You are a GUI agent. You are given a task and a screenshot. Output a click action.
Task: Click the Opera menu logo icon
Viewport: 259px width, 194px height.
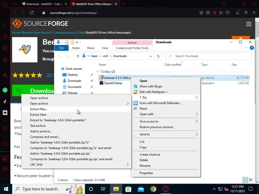(x=5, y=5)
